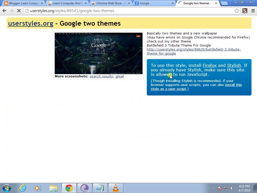Viewport: 257px width, 193px height.
Task: Open the clock showing 4:11 PM
Action: [244, 188]
